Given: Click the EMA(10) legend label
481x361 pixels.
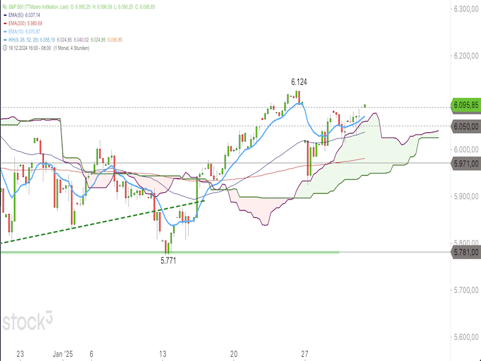Looking at the screenshot, I should pyautogui.click(x=16, y=32).
